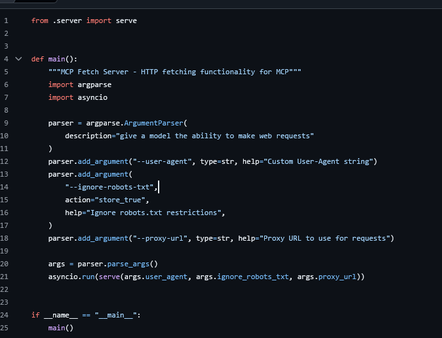Click 'asyncio' on the import line

pyautogui.click(x=93, y=97)
